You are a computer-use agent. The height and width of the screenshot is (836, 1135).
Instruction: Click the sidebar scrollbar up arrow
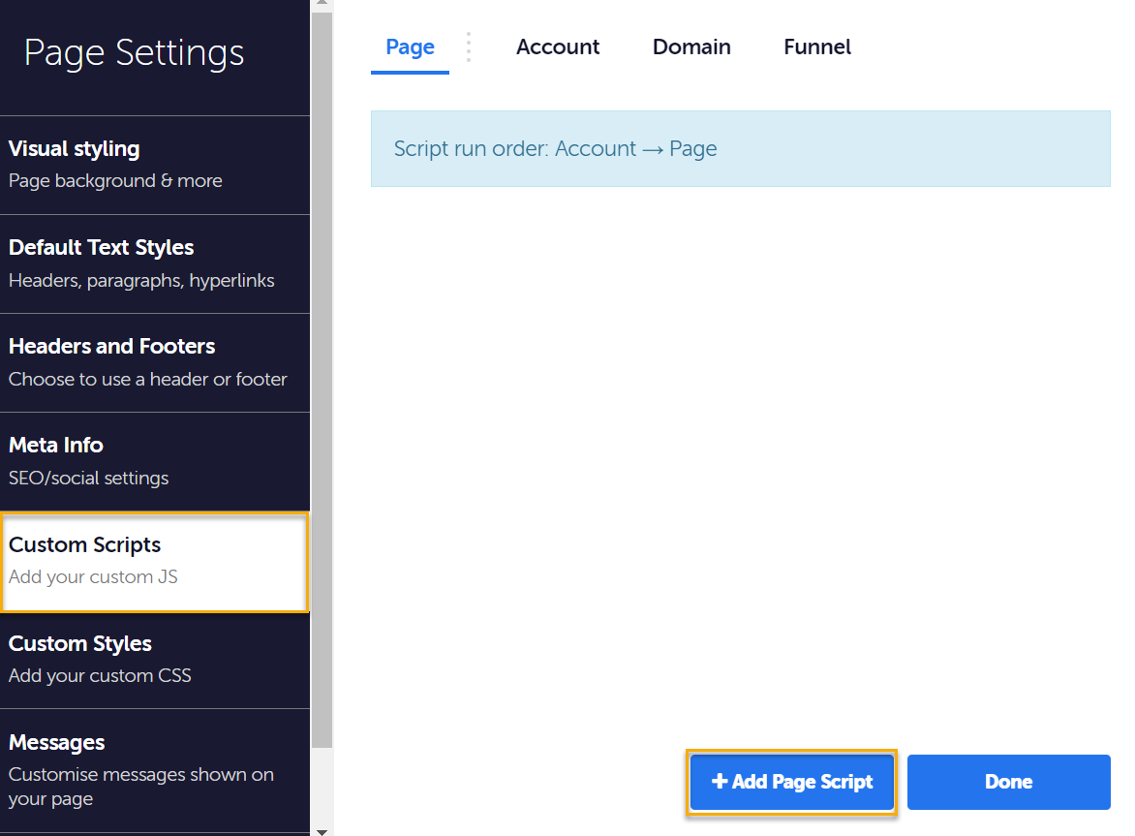tap(322, 5)
